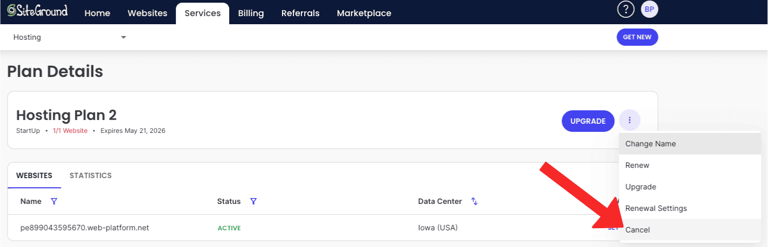Open the BP user avatar menu
Viewport: 768px width, 247px height.
pos(649,10)
